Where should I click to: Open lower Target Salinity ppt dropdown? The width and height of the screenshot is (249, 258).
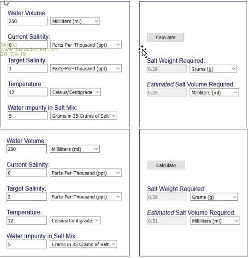pos(86,197)
